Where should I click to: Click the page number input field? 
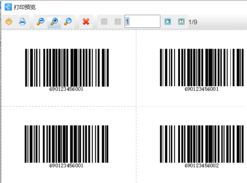[143, 21]
